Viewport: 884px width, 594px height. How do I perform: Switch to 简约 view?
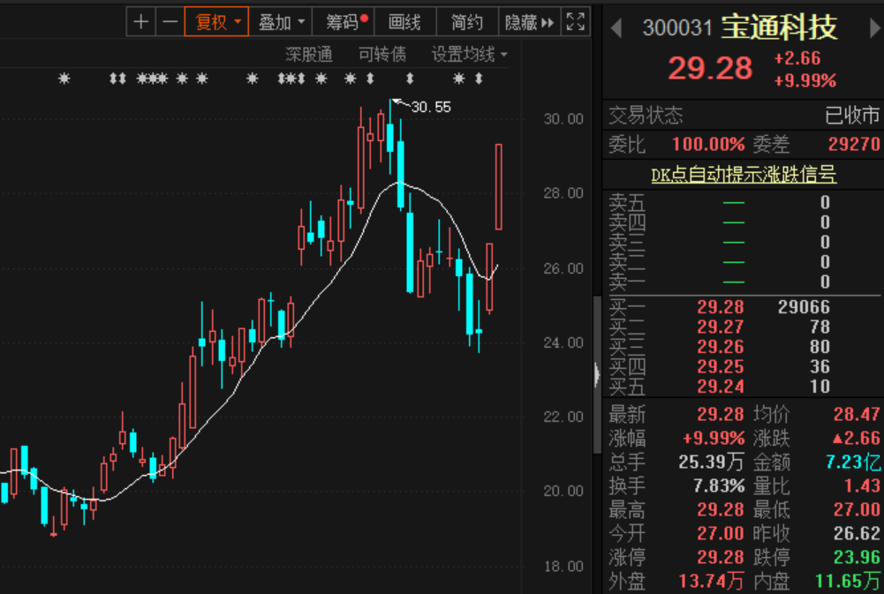click(x=467, y=22)
